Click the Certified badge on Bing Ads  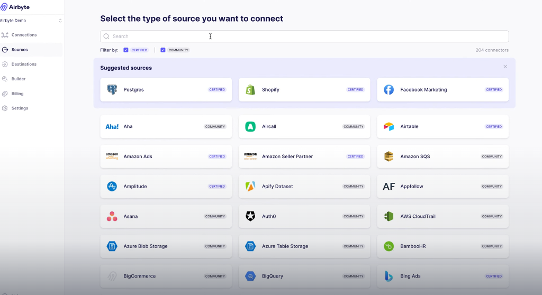click(x=494, y=276)
